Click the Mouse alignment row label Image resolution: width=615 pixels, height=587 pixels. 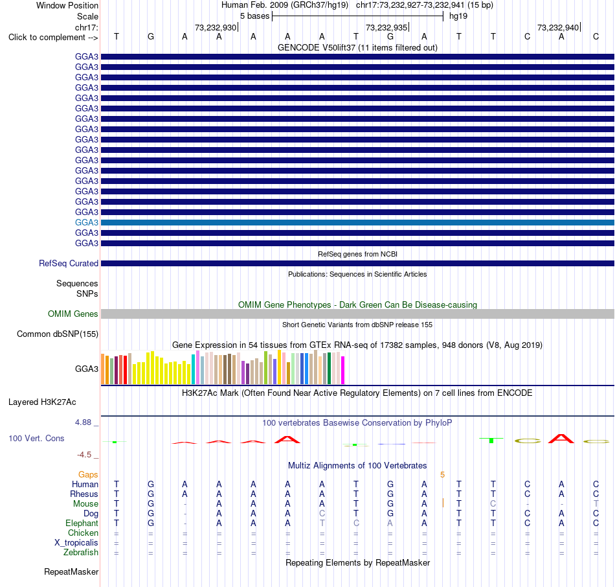(85, 504)
